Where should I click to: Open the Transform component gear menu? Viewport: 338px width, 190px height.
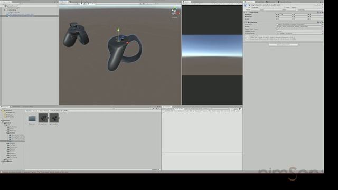[323, 12]
